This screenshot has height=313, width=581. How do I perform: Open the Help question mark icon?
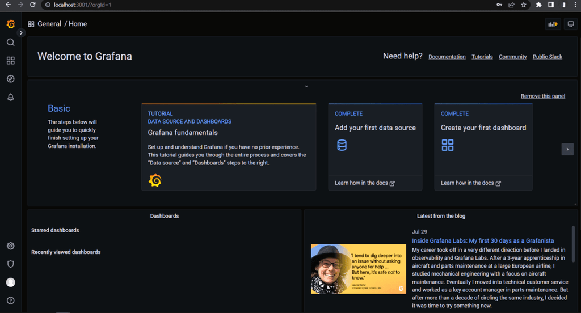pos(11,301)
